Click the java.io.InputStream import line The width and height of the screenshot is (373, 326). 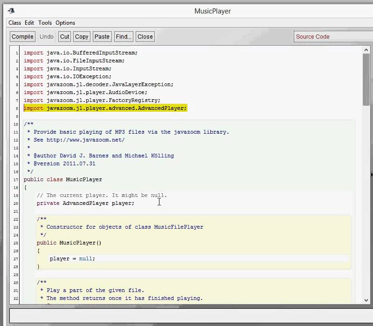coord(68,68)
